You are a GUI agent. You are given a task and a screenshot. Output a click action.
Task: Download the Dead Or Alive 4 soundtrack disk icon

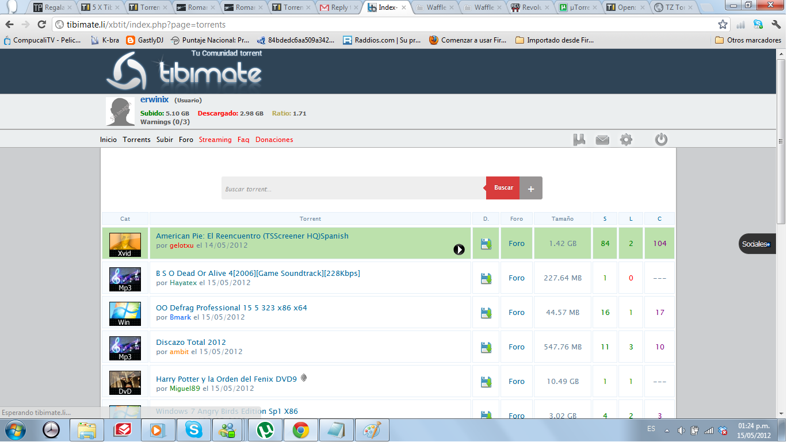pos(486,278)
